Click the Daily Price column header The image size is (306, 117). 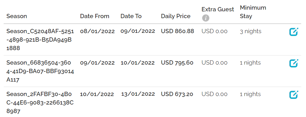175,16
